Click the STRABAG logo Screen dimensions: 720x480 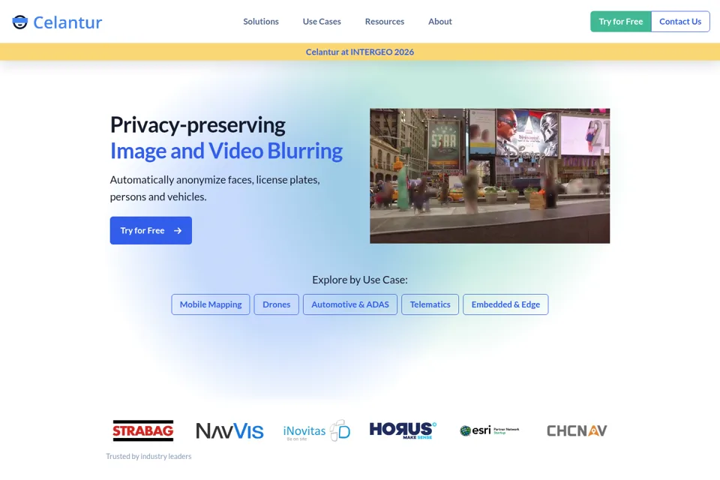(143, 430)
